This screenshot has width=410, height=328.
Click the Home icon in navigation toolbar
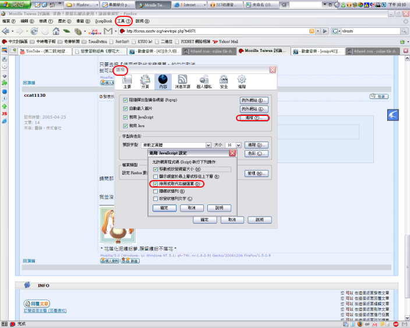(56, 31)
